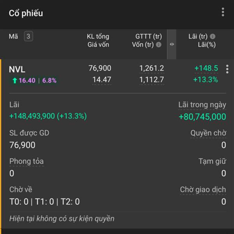Viewport: 234px width, 234px height.
Task: Click the stock count badge 3
Action: [28, 36]
